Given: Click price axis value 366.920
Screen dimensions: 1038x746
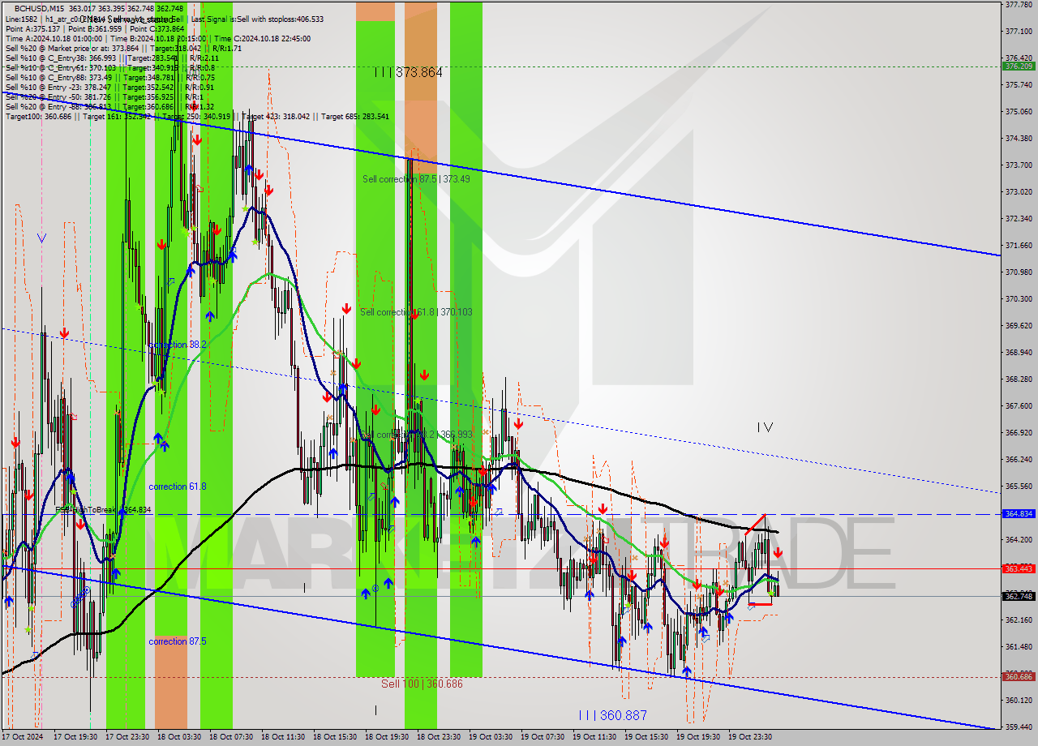Looking at the screenshot, I should pos(1019,432).
